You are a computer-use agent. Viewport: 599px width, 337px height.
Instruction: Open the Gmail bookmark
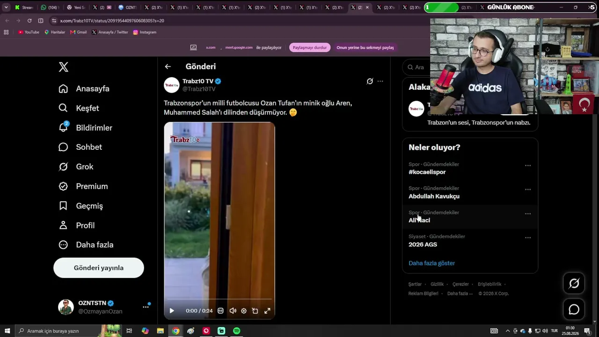click(78, 32)
